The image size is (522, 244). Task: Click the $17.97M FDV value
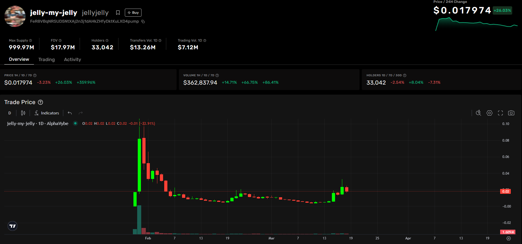coord(63,47)
